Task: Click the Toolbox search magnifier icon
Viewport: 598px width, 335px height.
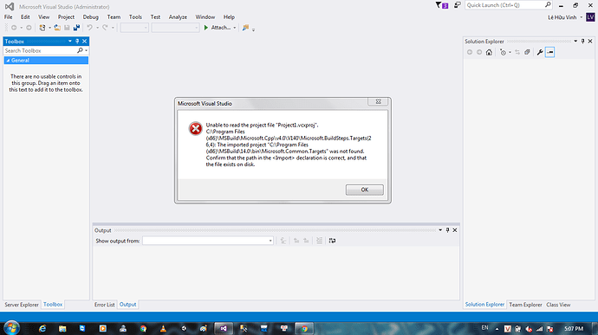Action: (80, 50)
